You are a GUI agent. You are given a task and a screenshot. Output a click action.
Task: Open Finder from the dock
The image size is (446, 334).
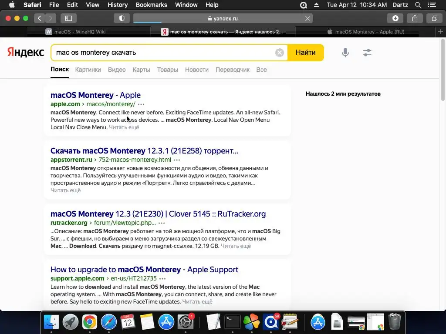coord(51,322)
